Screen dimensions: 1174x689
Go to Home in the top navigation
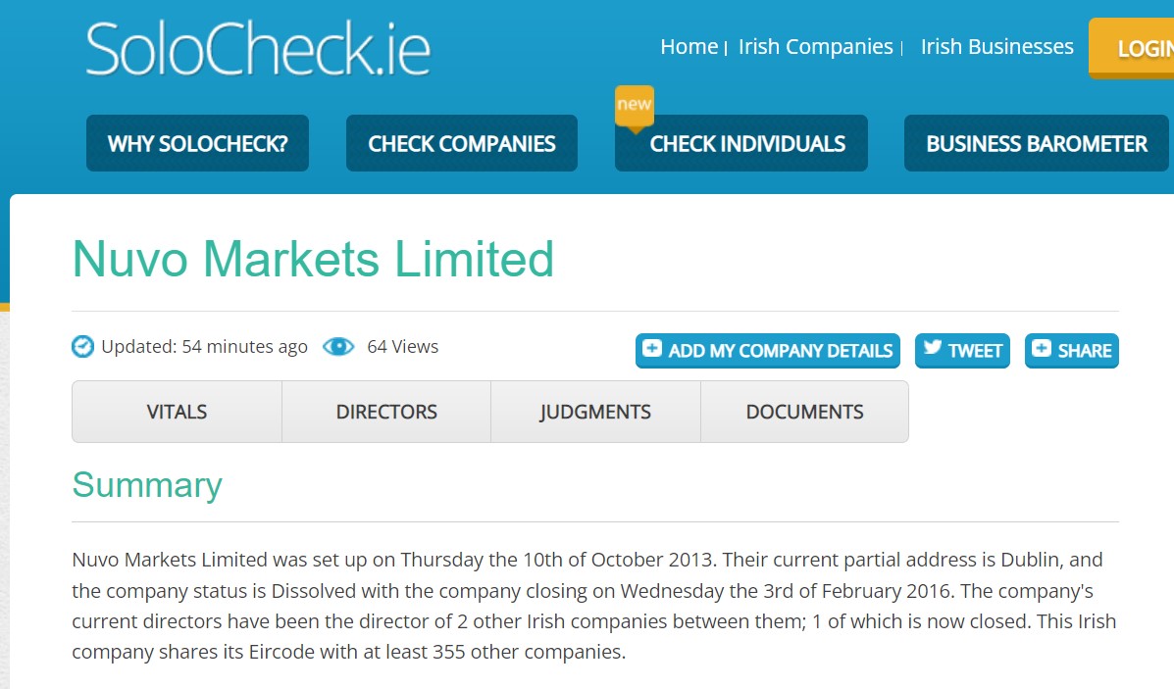(689, 46)
